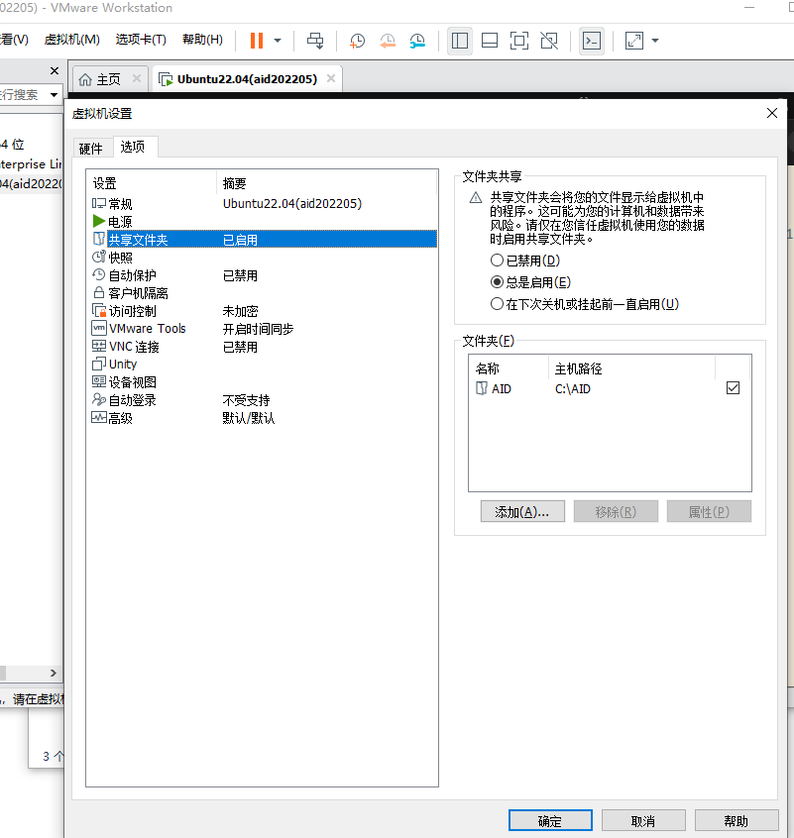Click the 摘要 column header
The image size is (794, 838).
point(326,183)
